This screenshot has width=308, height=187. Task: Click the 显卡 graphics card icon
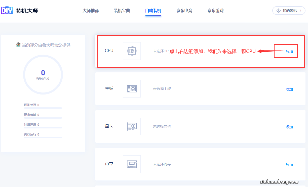(132, 126)
